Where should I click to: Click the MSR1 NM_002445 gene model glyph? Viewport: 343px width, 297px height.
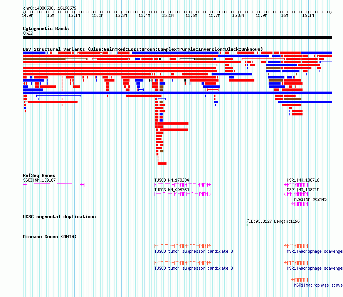coord(300,204)
